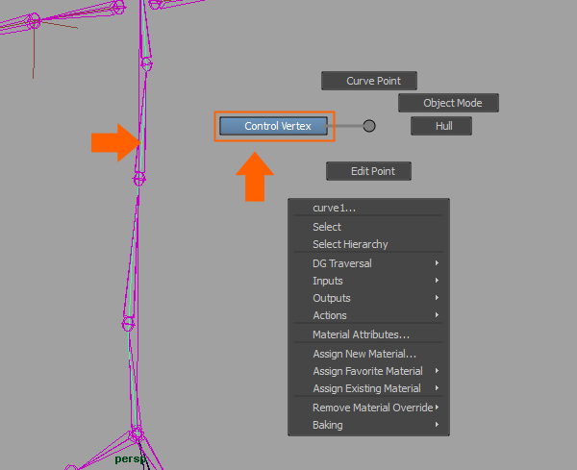Expand Outputs submenu
This screenshot has width=577, height=470.
pyautogui.click(x=368, y=298)
